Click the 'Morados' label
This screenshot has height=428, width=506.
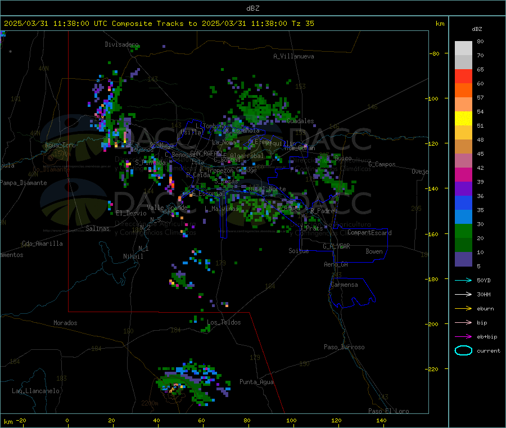(65, 323)
